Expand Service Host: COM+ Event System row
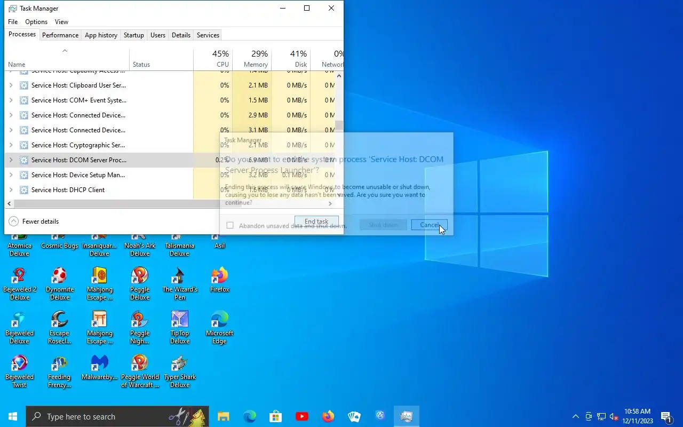683x427 pixels. point(11,100)
